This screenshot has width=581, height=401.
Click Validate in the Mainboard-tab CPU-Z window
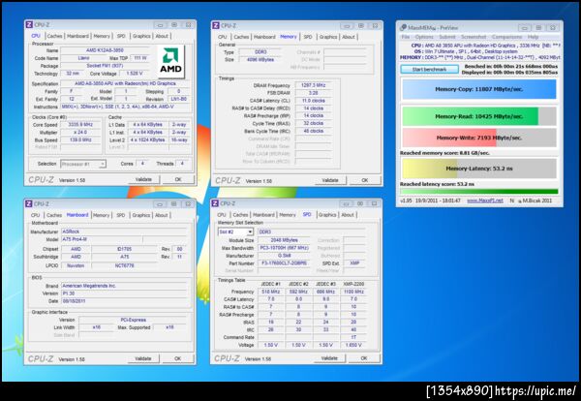pyautogui.click(x=143, y=358)
